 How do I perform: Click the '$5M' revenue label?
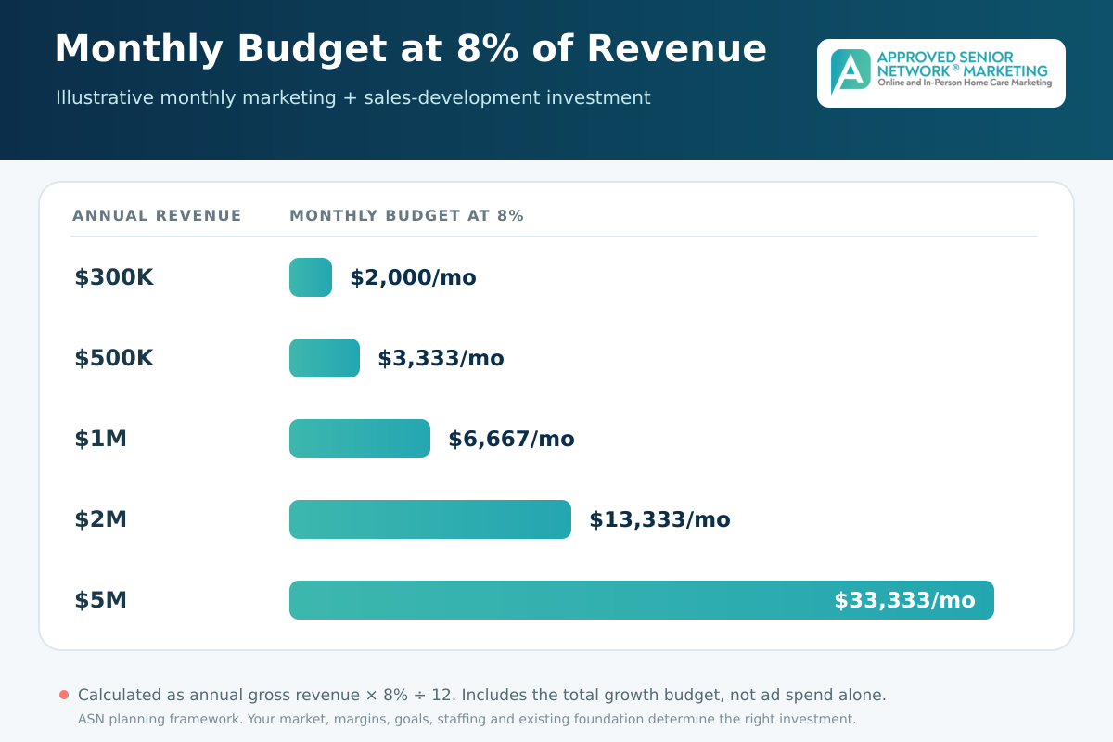tap(100, 600)
